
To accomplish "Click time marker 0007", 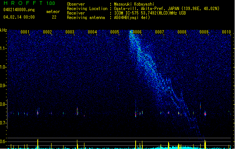I will [160, 32].
